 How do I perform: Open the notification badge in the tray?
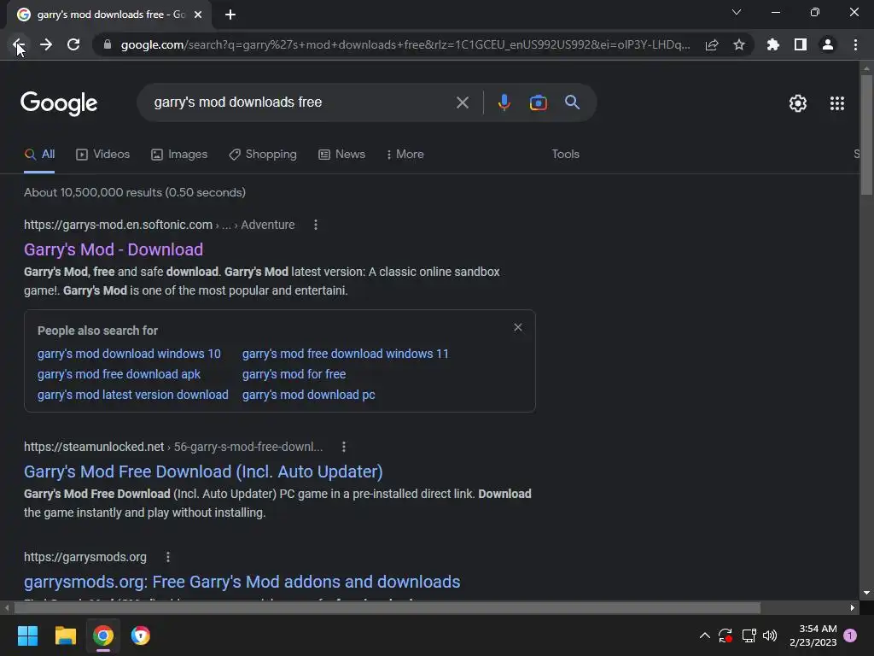[850, 635]
